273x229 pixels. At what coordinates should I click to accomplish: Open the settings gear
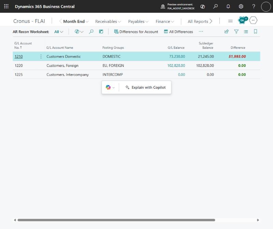pyautogui.click(x=241, y=6)
